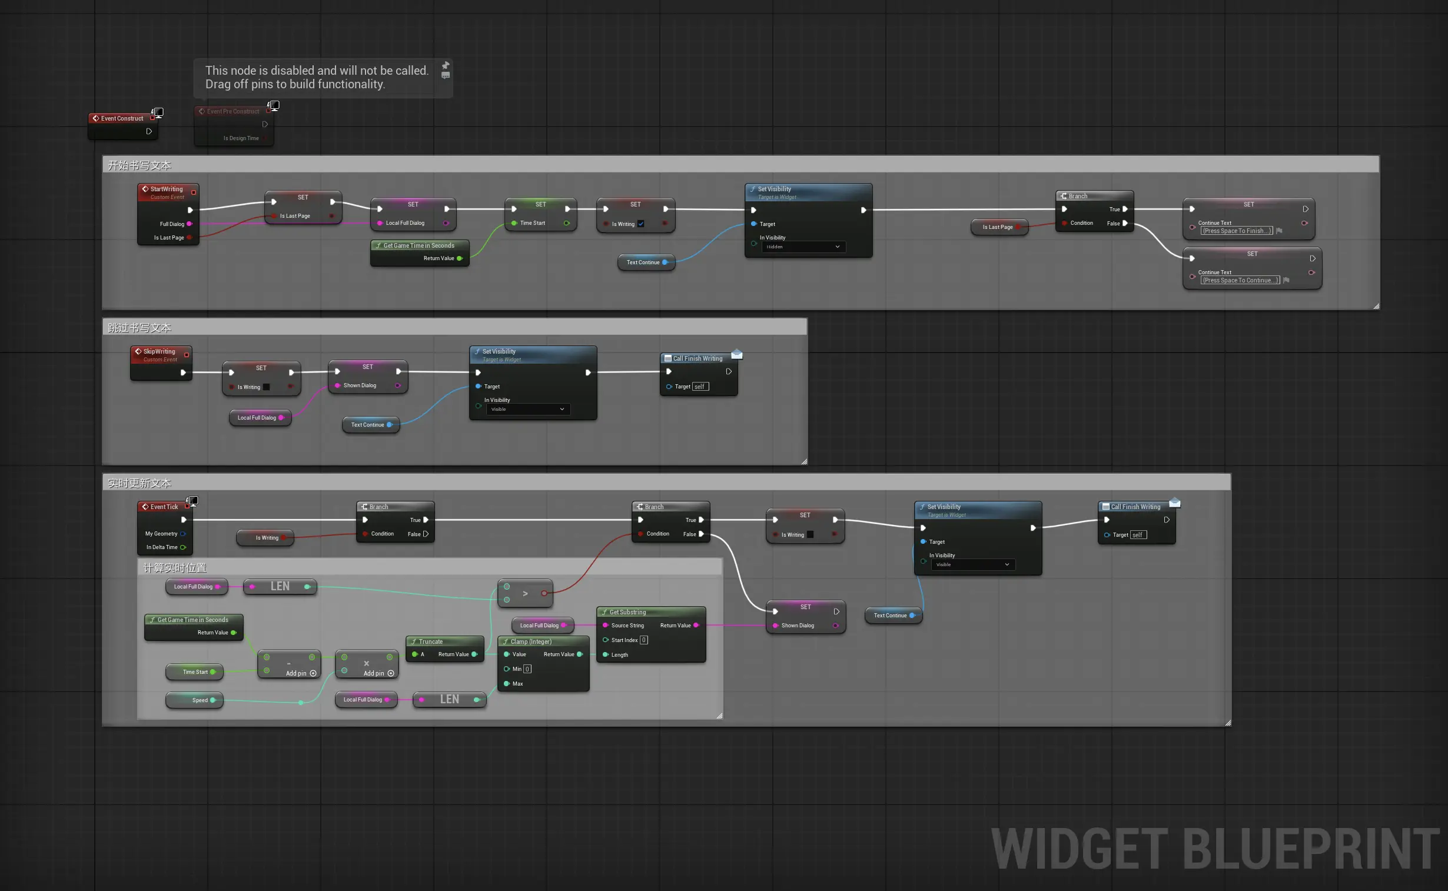The image size is (1448, 891).
Task: Click the monitor icon on Event Tick node
Action: (x=192, y=501)
